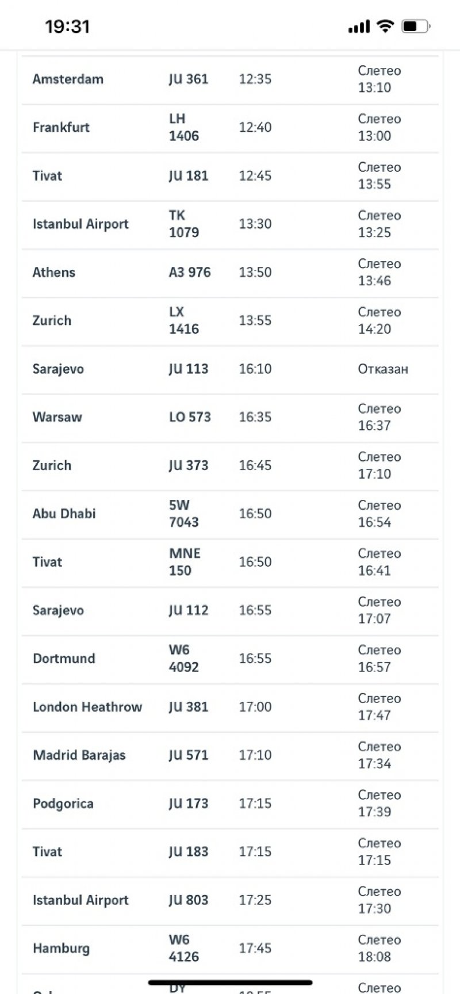This screenshot has width=460, height=994.
Task: Tap flight MNE 150 to Tivat
Action: point(230,563)
